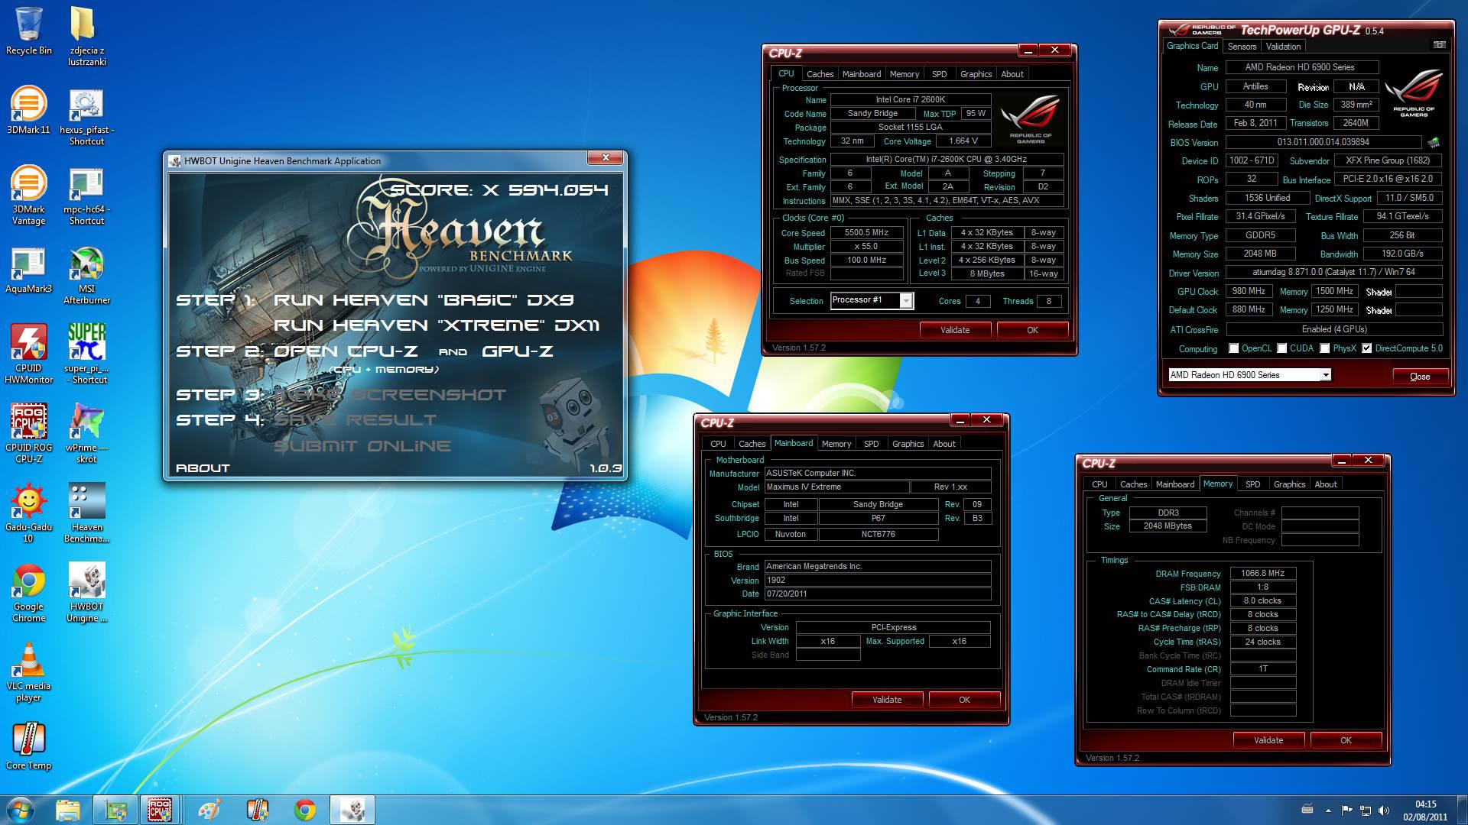
Task: Open Core Temp desktop icon
Action: point(29,746)
